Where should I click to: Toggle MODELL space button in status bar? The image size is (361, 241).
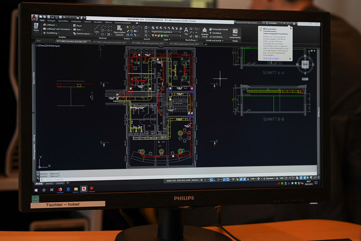pyautogui.click(x=196, y=180)
